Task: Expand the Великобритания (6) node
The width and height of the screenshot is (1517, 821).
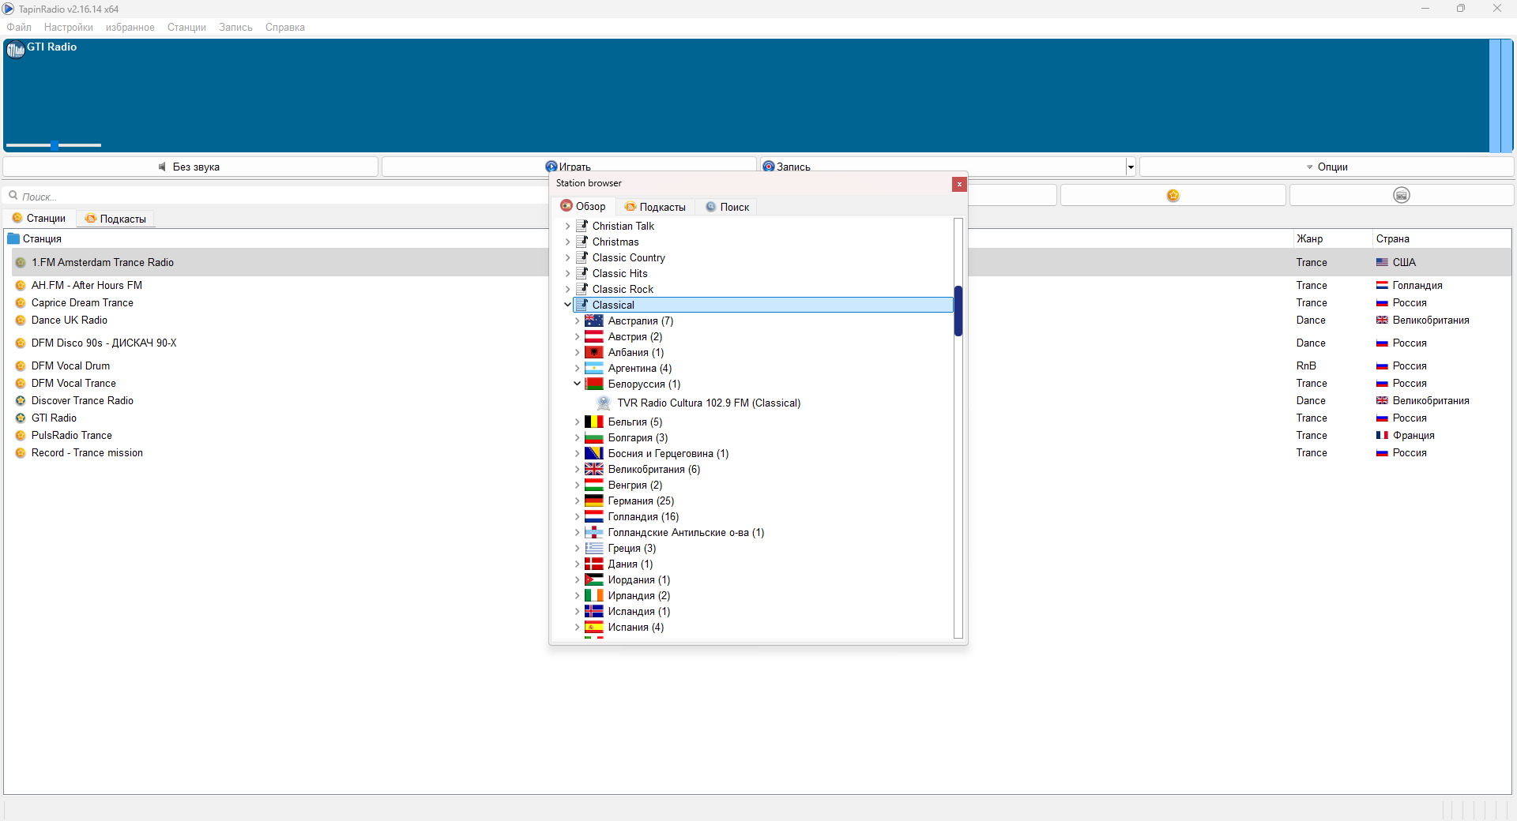Action: (x=577, y=469)
